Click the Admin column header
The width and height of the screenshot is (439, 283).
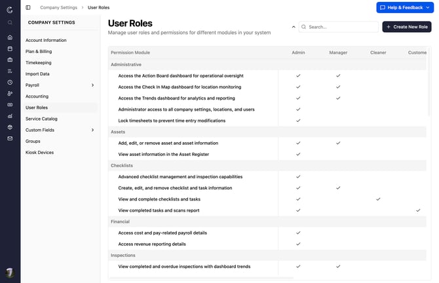coord(298,52)
